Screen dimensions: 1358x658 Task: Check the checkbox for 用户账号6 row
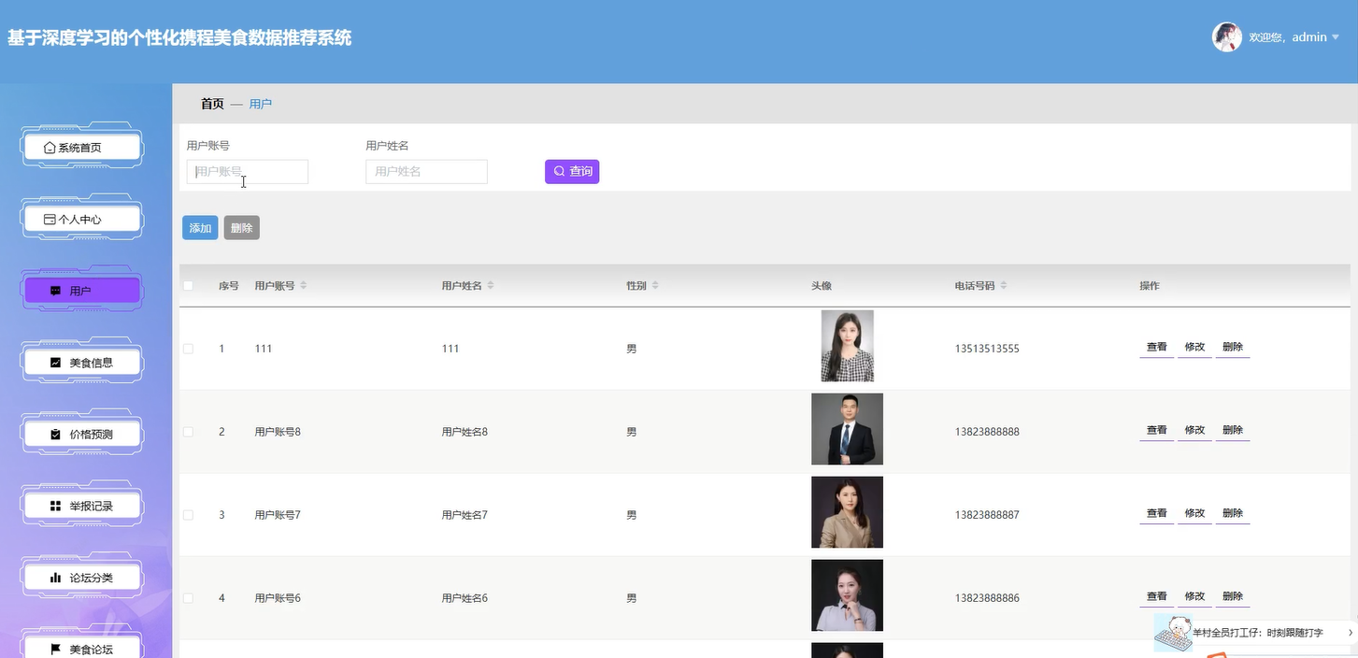(188, 598)
